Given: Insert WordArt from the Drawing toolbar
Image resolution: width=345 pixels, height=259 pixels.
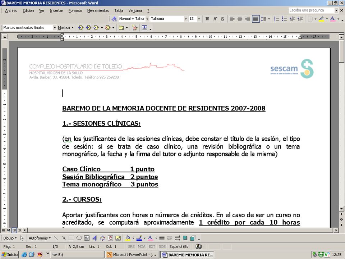Looking at the screenshot, I should (x=95, y=238).
